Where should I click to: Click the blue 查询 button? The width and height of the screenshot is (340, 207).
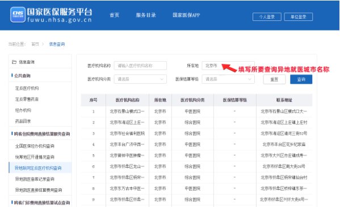pyautogui.click(x=301, y=79)
